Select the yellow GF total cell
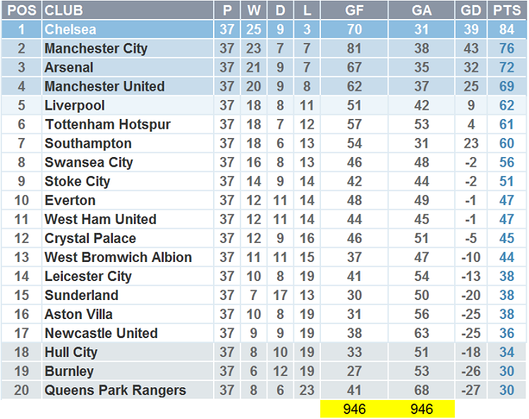The height and width of the screenshot is (419, 529). [x=354, y=409]
